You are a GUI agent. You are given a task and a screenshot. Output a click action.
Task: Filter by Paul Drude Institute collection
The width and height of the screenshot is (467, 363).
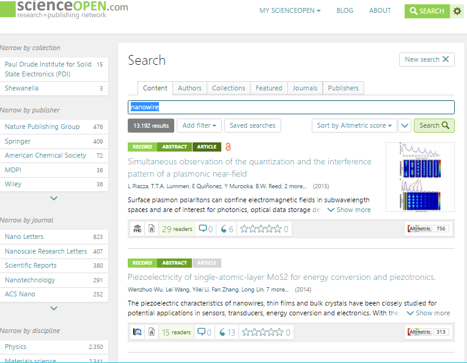pyautogui.click(x=54, y=69)
